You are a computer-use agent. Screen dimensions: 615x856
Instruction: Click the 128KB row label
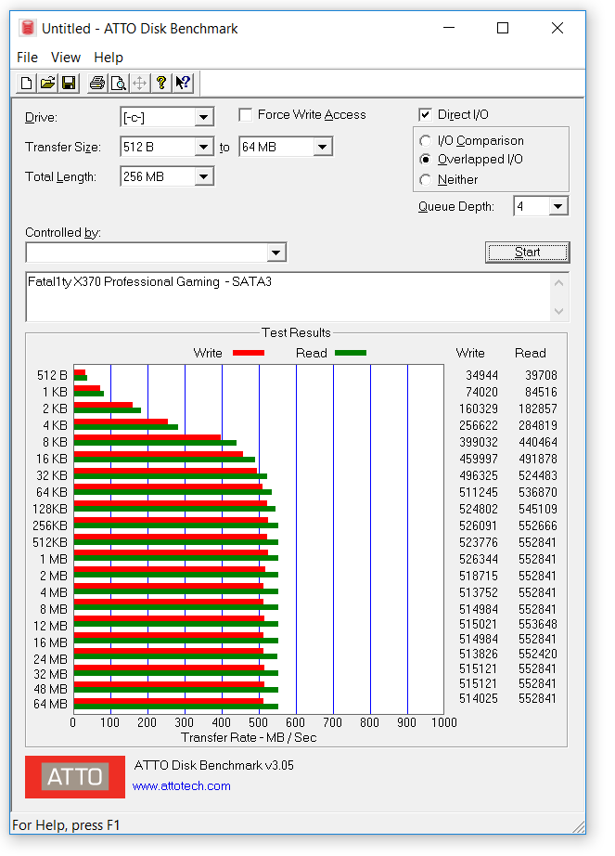[50, 509]
